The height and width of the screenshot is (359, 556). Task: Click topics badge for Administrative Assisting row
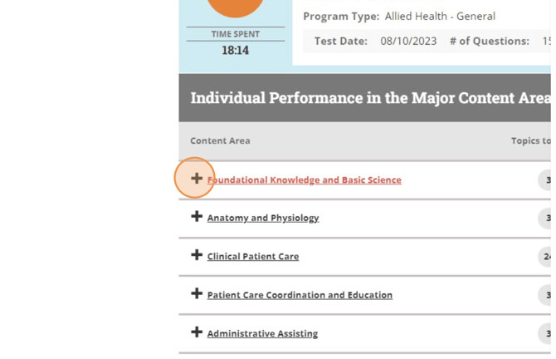[x=546, y=333]
